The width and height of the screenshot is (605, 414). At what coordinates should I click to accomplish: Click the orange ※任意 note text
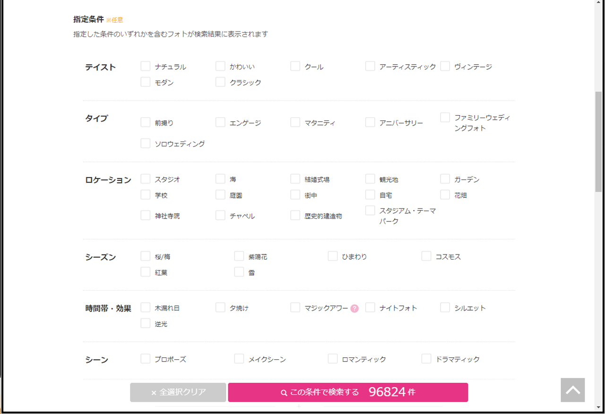click(114, 20)
